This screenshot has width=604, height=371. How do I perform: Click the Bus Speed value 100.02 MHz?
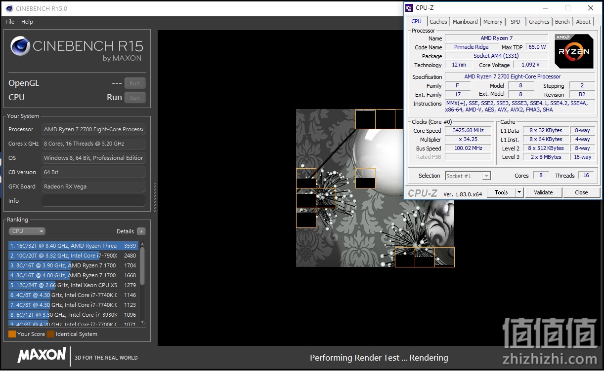[x=468, y=148]
